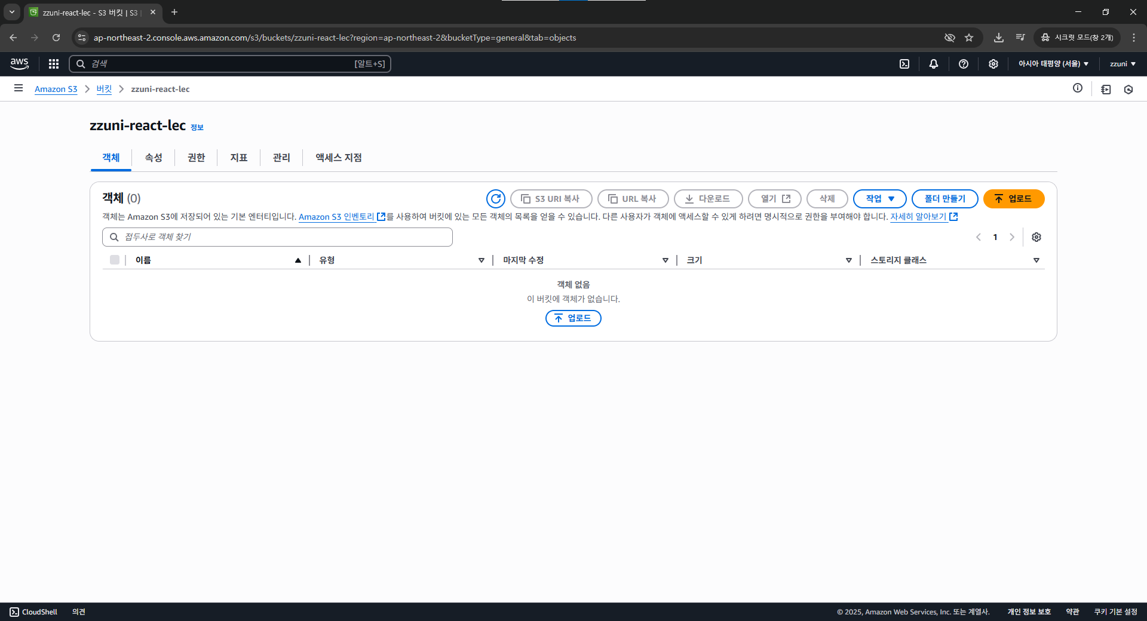This screenshot has height=621, width=1147.
Task: Open 쿠키 기본 설정 in footer
Action: [1116, 612]
